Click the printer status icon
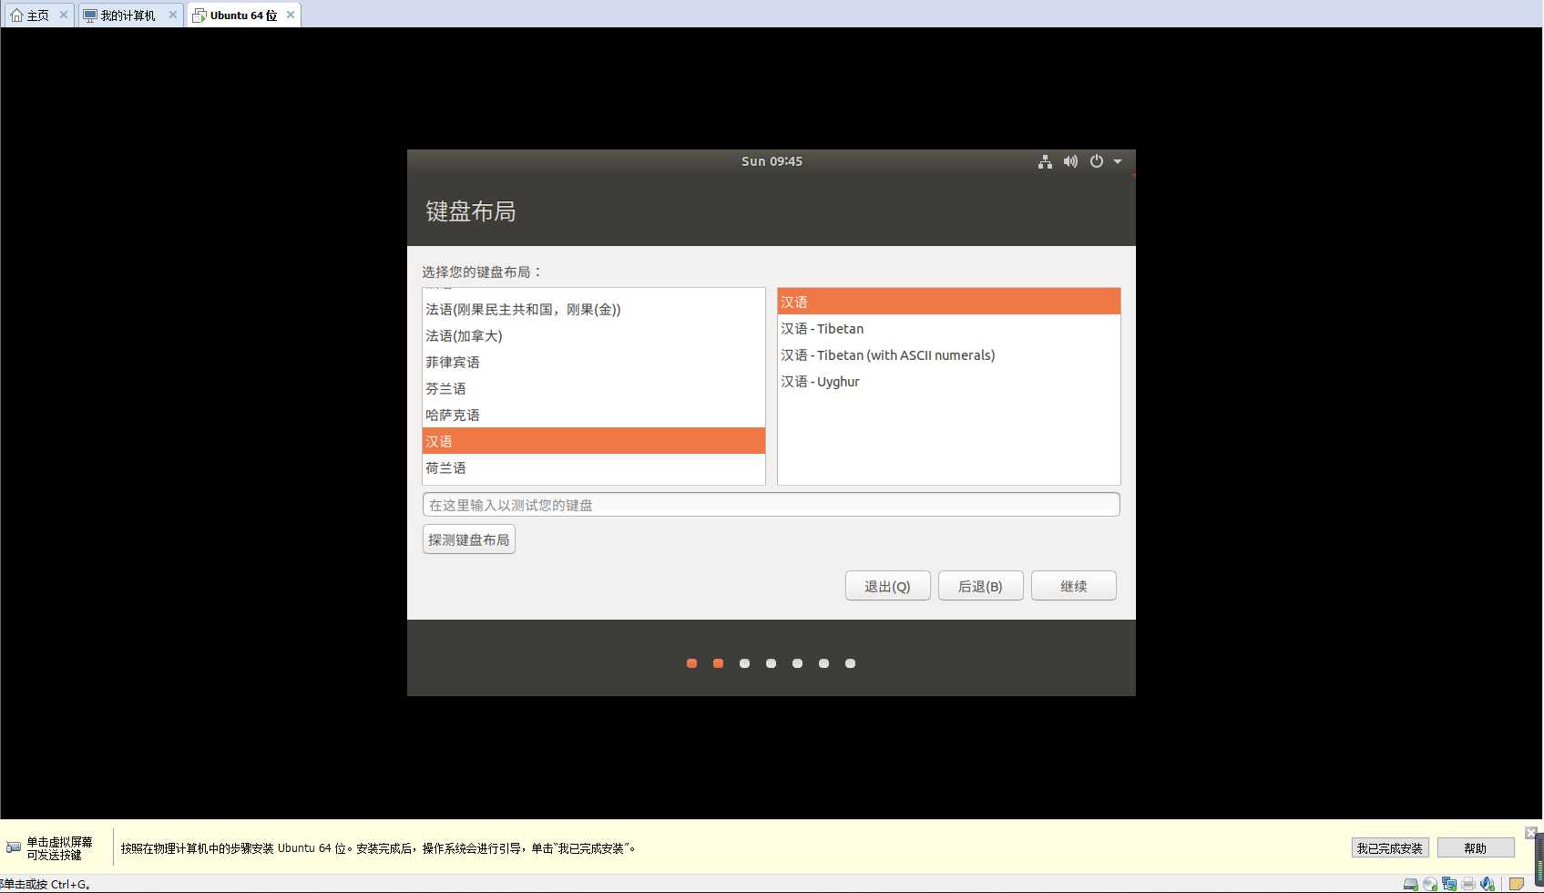Image resolution: width=1544 pixels, height=893 pixels. point(1467,884)
